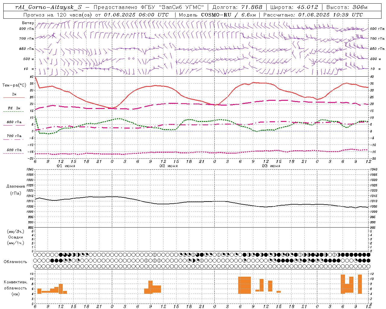386x309 pixels.
Task: Click the Высота: 306м value
Action: click(x=347, y=7)
